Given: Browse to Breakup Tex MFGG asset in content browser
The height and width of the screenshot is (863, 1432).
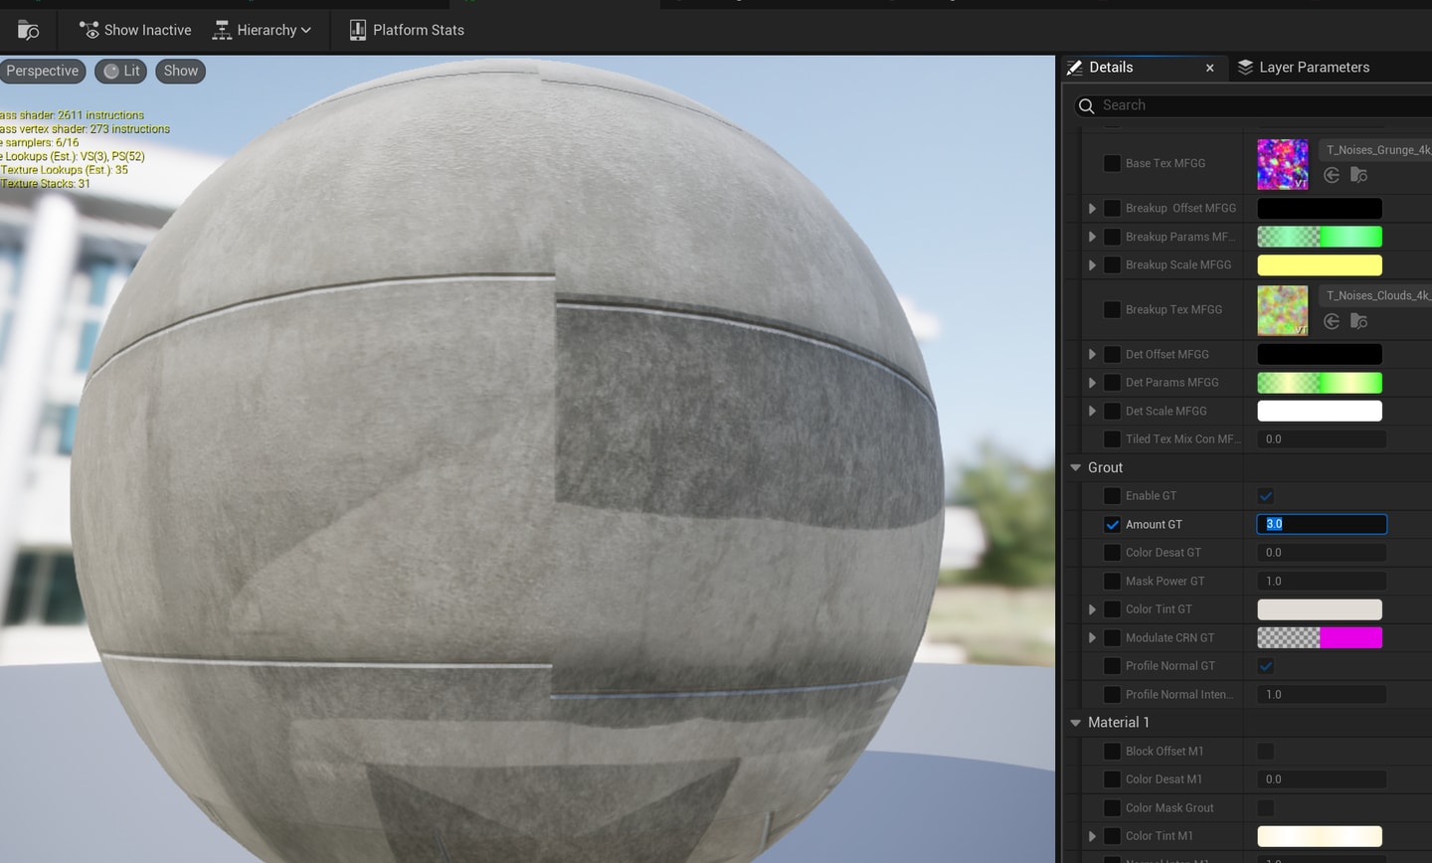Looking at the screenshot, I should tap(1359, 321).
